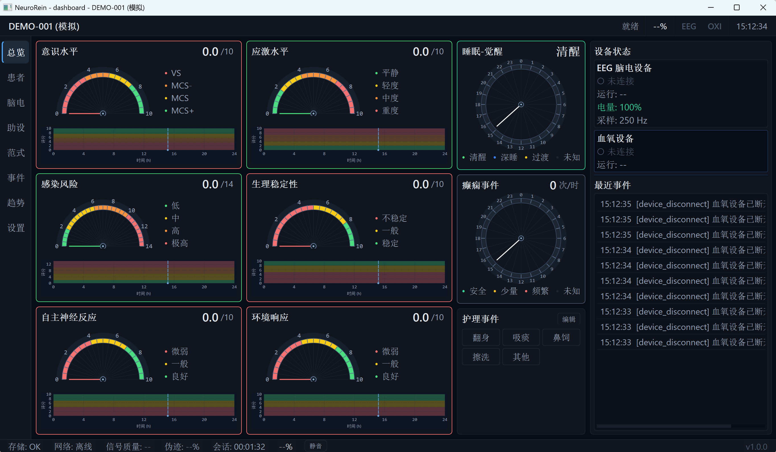
Task: Click the 编辑 button in 护理事件
Action: pos(568,319)
